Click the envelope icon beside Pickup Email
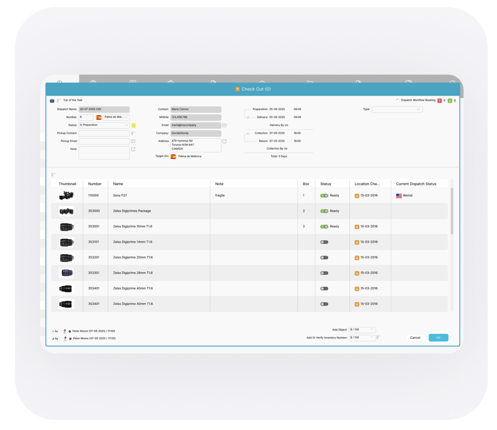This screenshot has width=497, height=430. click(x=133, y=141)
